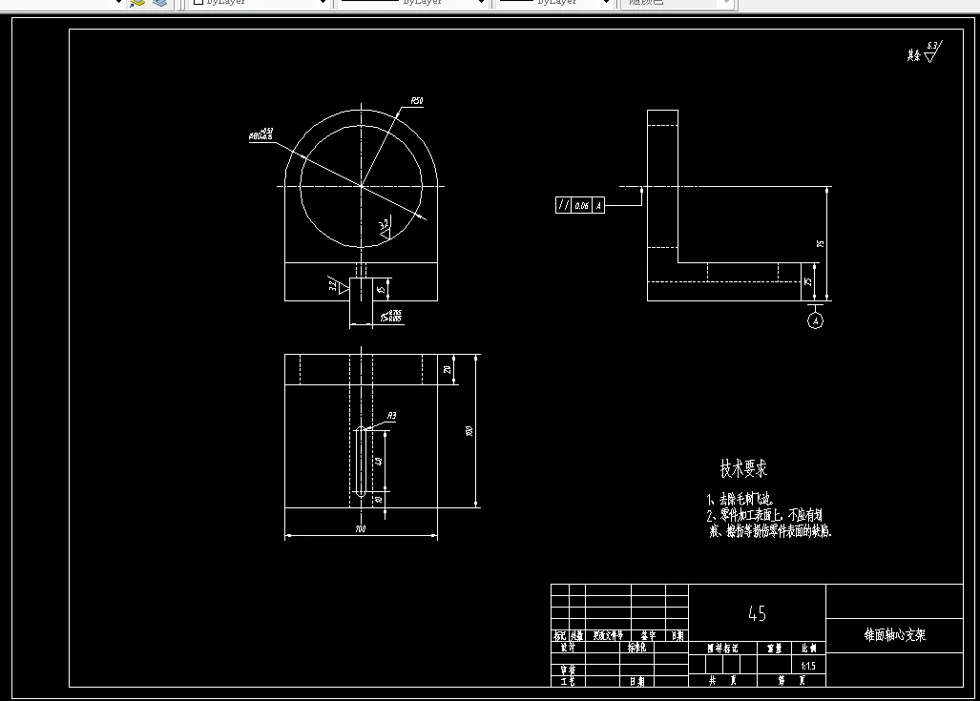Screen dimensions: 980x701
Task: Select the 签字 header cell
Action: (648, 635)
